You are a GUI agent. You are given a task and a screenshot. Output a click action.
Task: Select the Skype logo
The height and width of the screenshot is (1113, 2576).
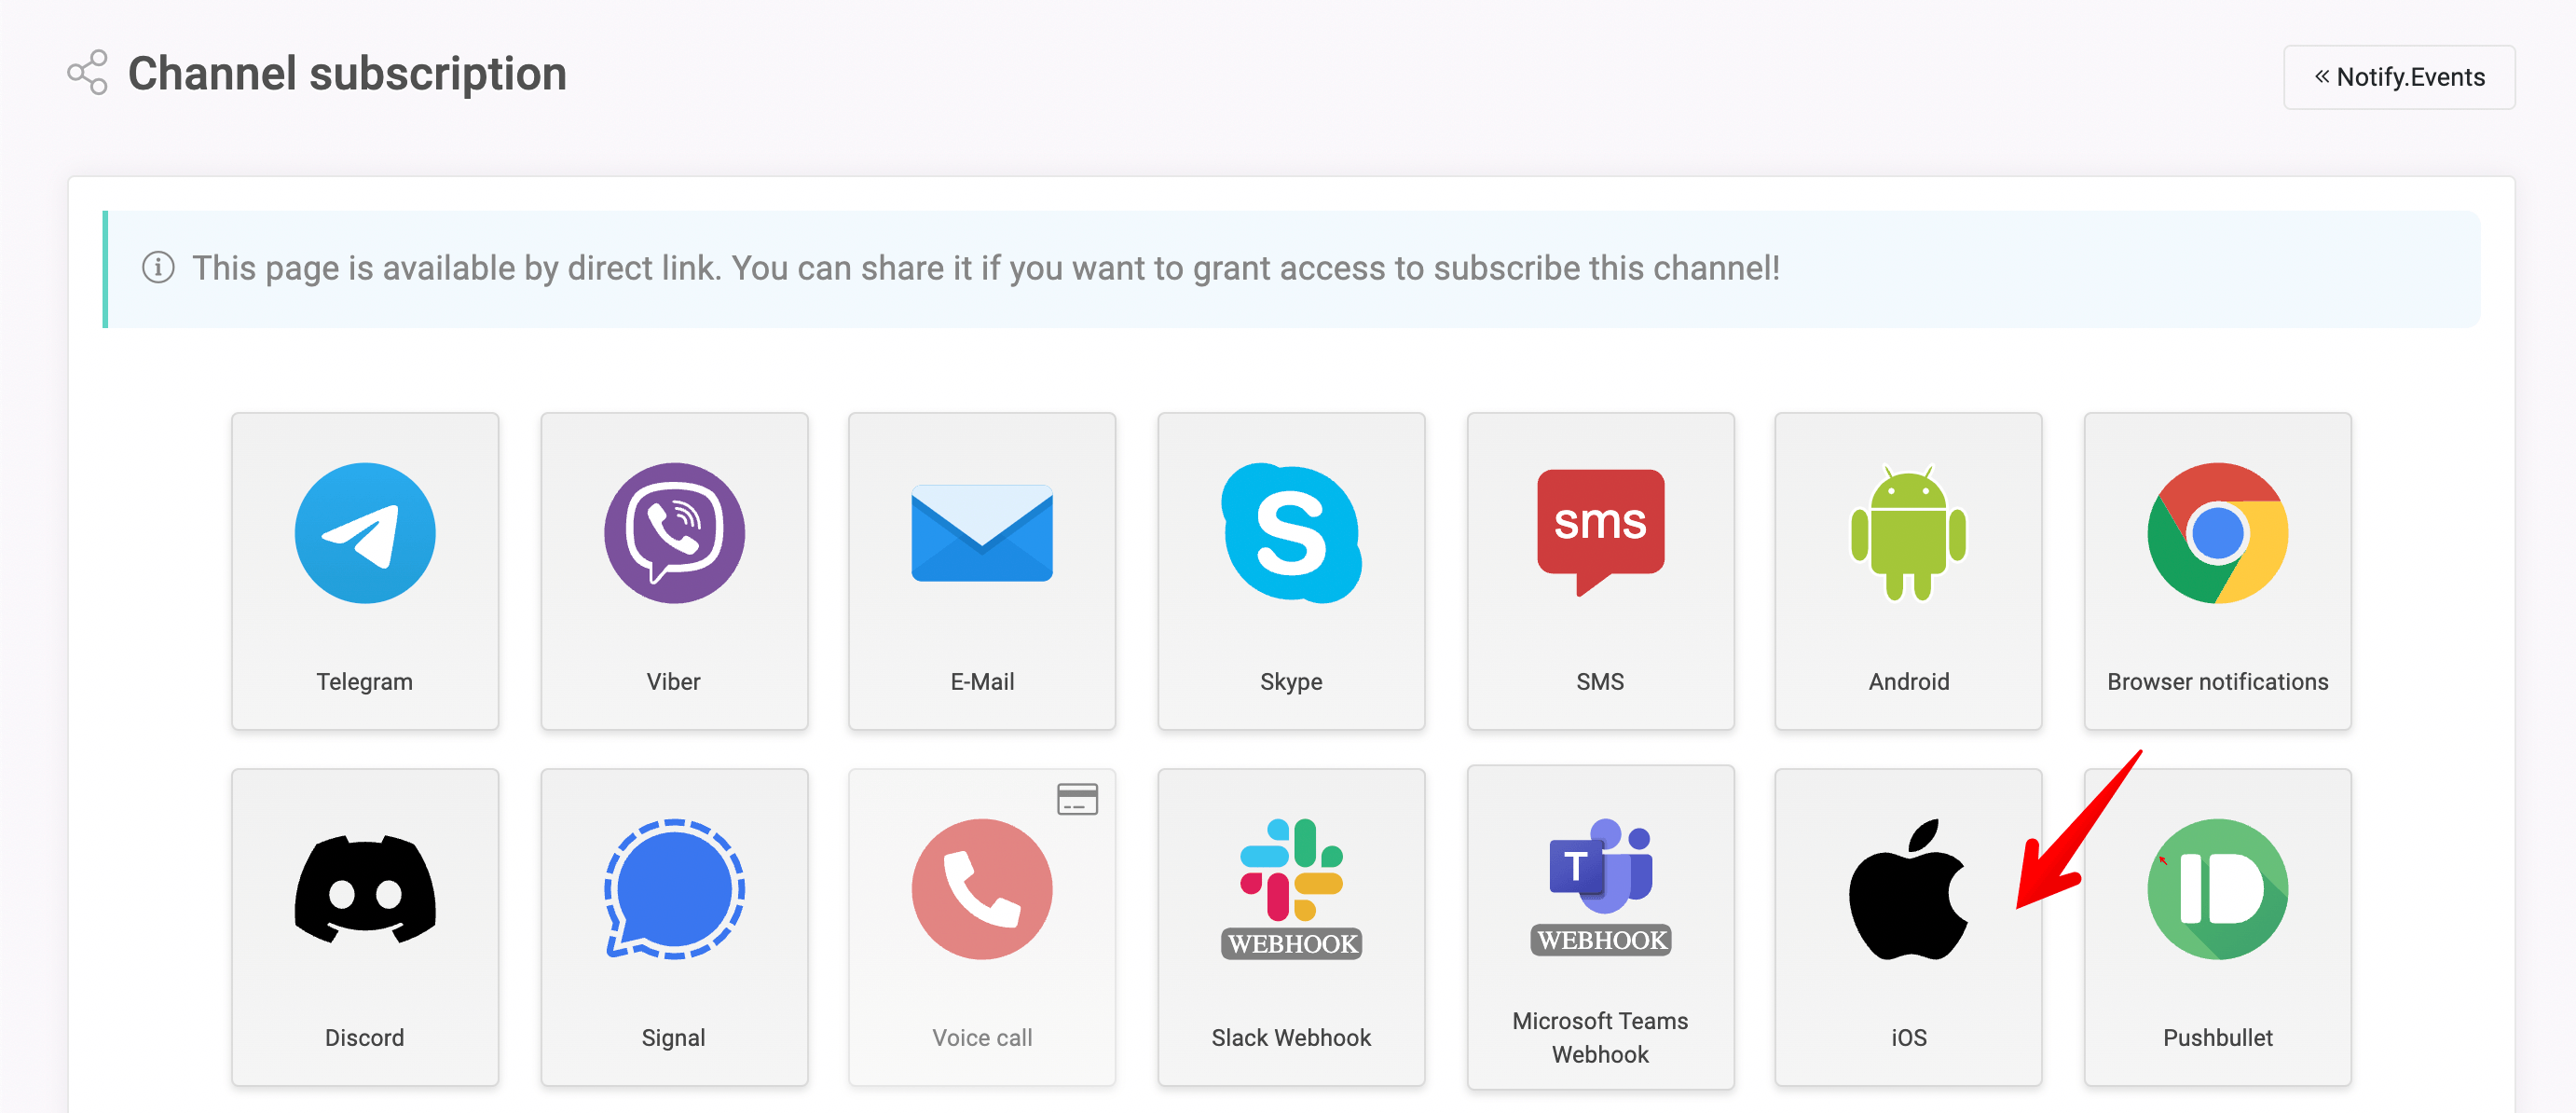pyautogui.click(x=1291, y=533)
